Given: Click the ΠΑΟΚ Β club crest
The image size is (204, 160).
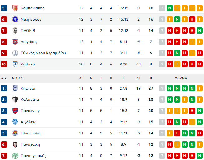Looking at the screenshot, I should [15, 31].
